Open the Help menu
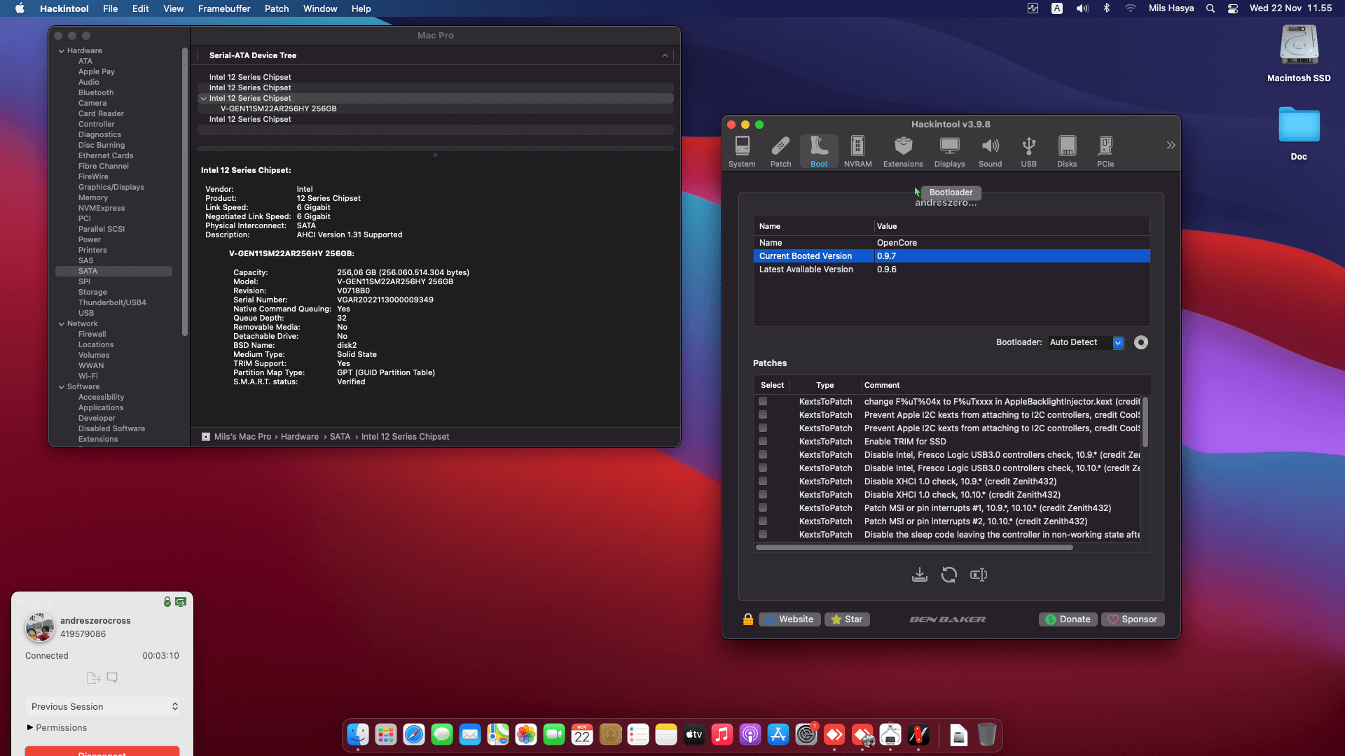The height and width of the screenshot is (756, 1345). tap(361, 8)
